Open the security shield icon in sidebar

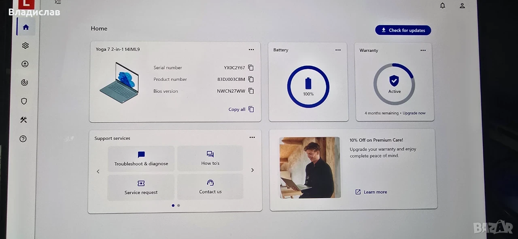[24, 101]
